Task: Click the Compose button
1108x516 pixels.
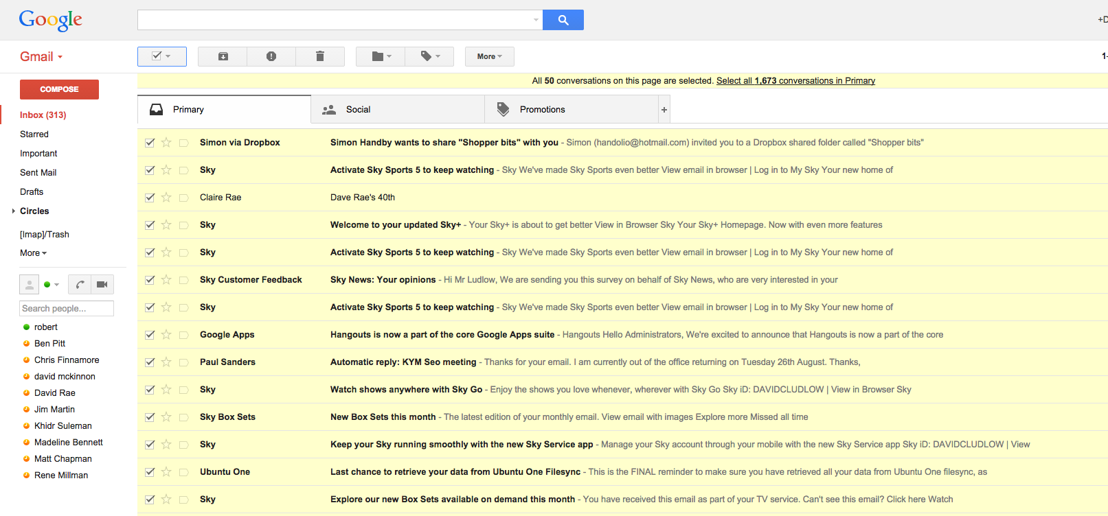Action: click(59, 89)
